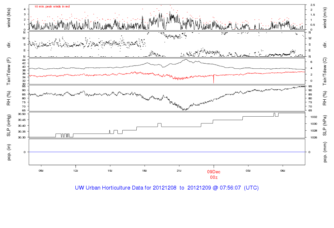The image size is (334, 228).
Task: Click the red dewpoint spike near 00z
Action: pyautogui.click(x=214, y=79)
